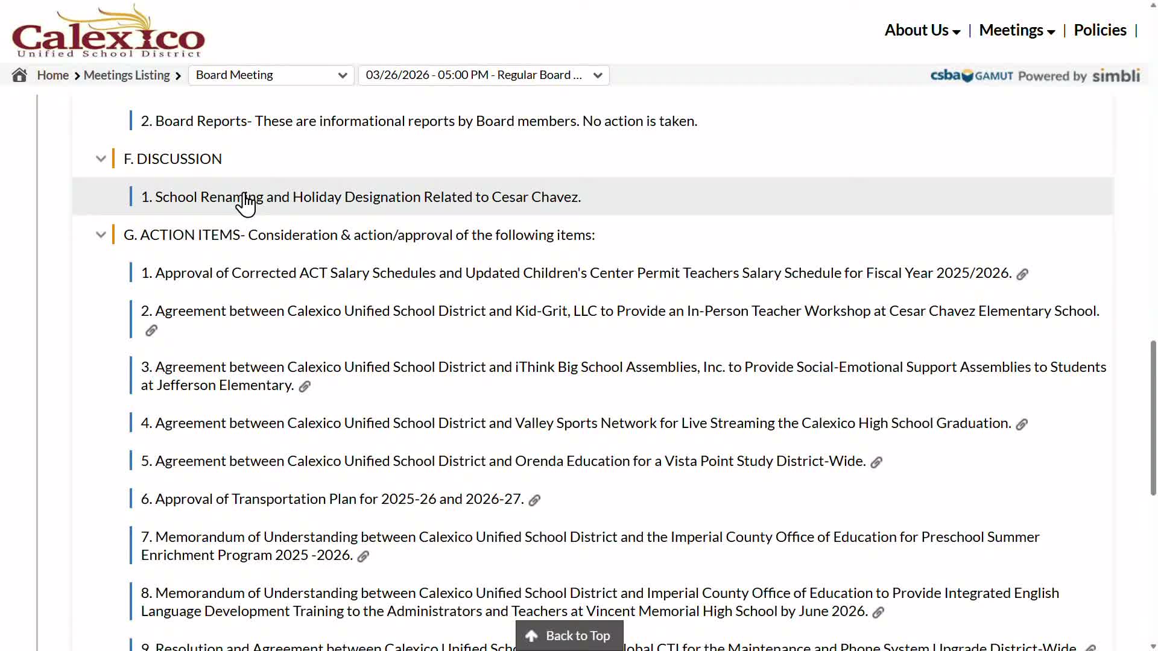The width and height of the screenshot is (1158, 651).
Task: Open attachment for ACT Salary Schedules item
Action: coord(1022,274)
